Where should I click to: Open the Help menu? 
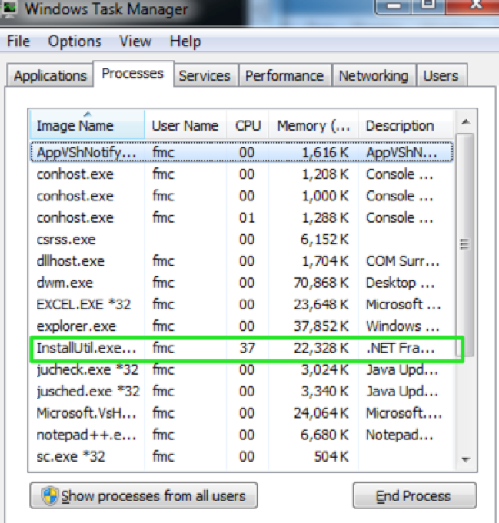click(x=185, y=41)
